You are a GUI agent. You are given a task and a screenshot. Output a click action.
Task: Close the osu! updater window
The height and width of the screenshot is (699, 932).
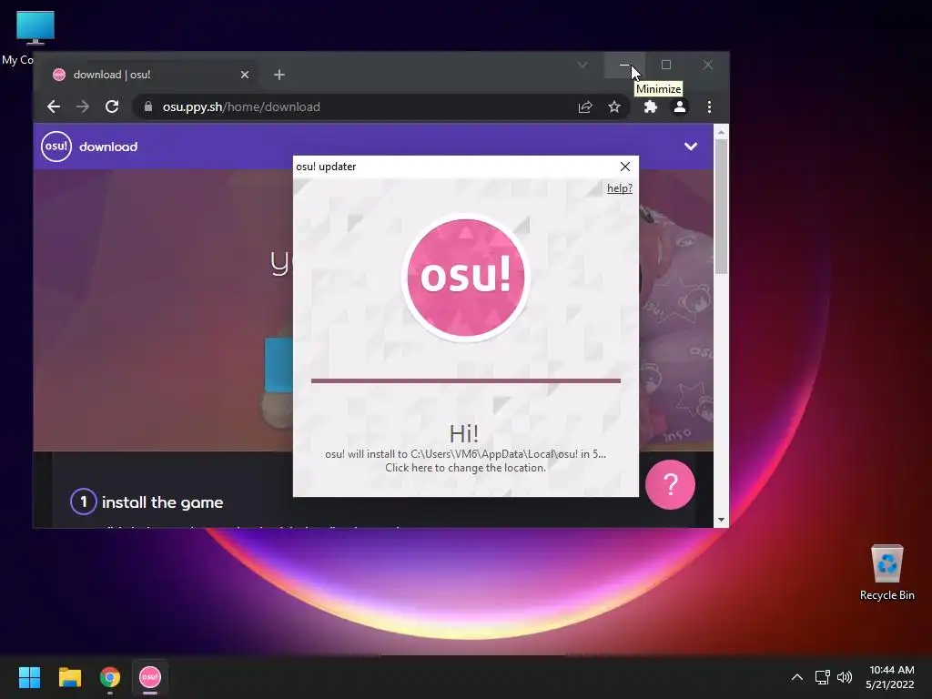click(x=625, y=167)
